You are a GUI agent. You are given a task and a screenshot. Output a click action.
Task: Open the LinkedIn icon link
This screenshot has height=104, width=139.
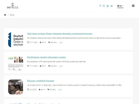click(112, 6)
